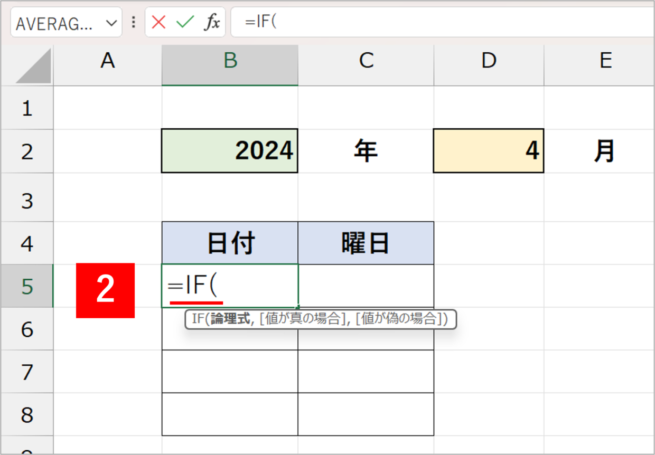Select column B header
This screenshot has height=455, width=655.
coord(230,61)
